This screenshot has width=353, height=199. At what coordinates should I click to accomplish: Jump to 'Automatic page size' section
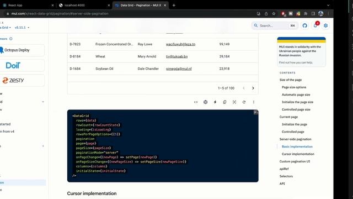click(x=296, y=95)
